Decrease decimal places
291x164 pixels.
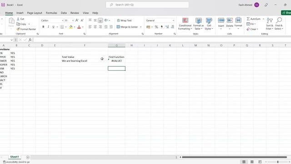pyautogui.click(x=172, y=27)
